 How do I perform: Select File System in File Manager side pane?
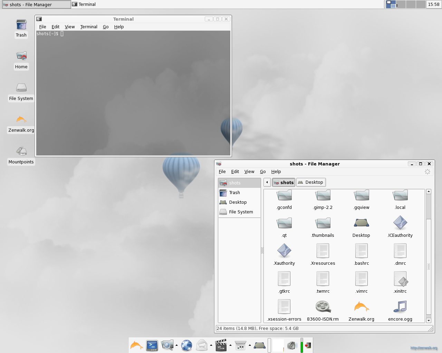pyautogui.click(x=239, y=212)
